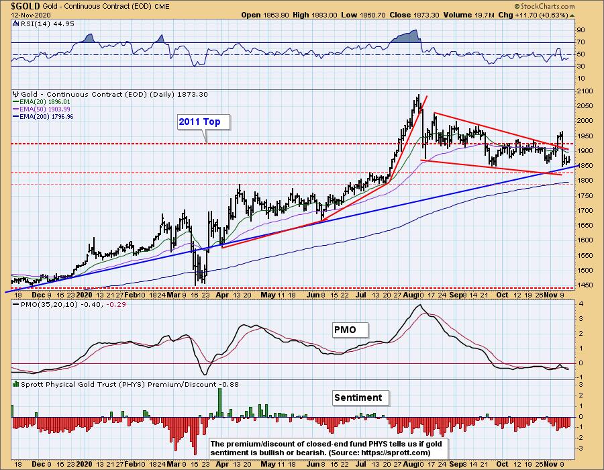Viewport: 604px width, 470px height.
Task: Click the EMA(50) 1903.99 legend entry
Action: click(42, 109)
